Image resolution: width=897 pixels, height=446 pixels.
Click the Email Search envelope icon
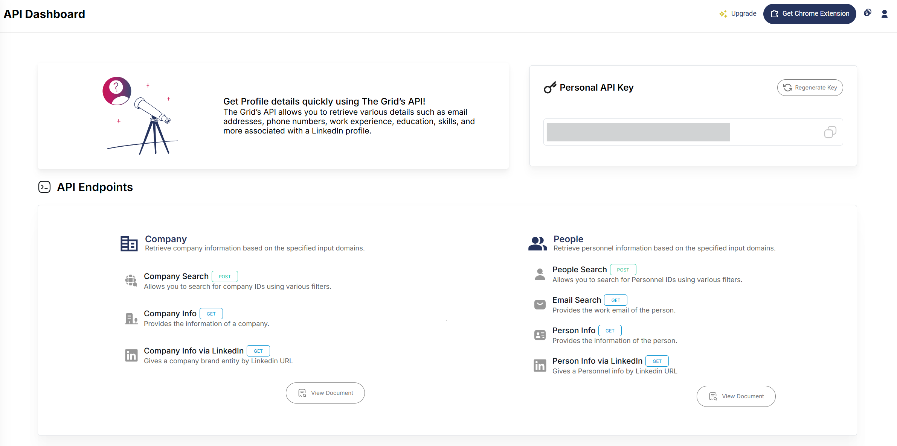tap(540, 305)
